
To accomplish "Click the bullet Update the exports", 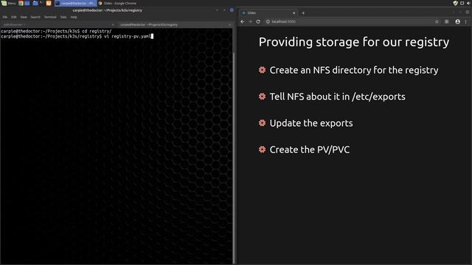I will [311, 123].
